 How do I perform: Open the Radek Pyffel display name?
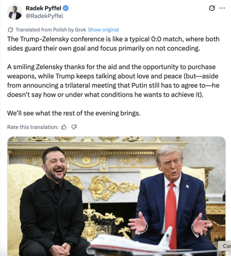(43, 8)
